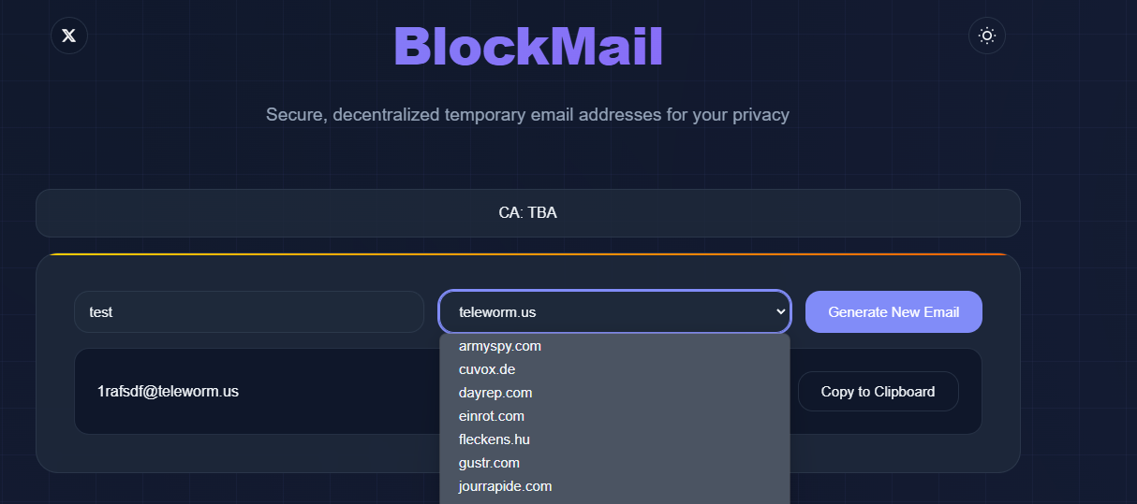Click the chevron arrow of the domain dropdown

coord(780,312)
